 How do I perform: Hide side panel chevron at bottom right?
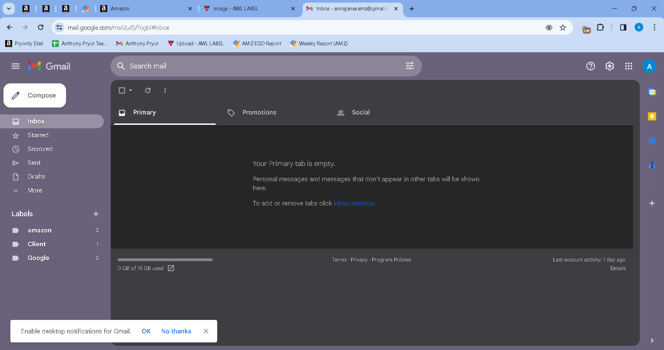(652, 340)
